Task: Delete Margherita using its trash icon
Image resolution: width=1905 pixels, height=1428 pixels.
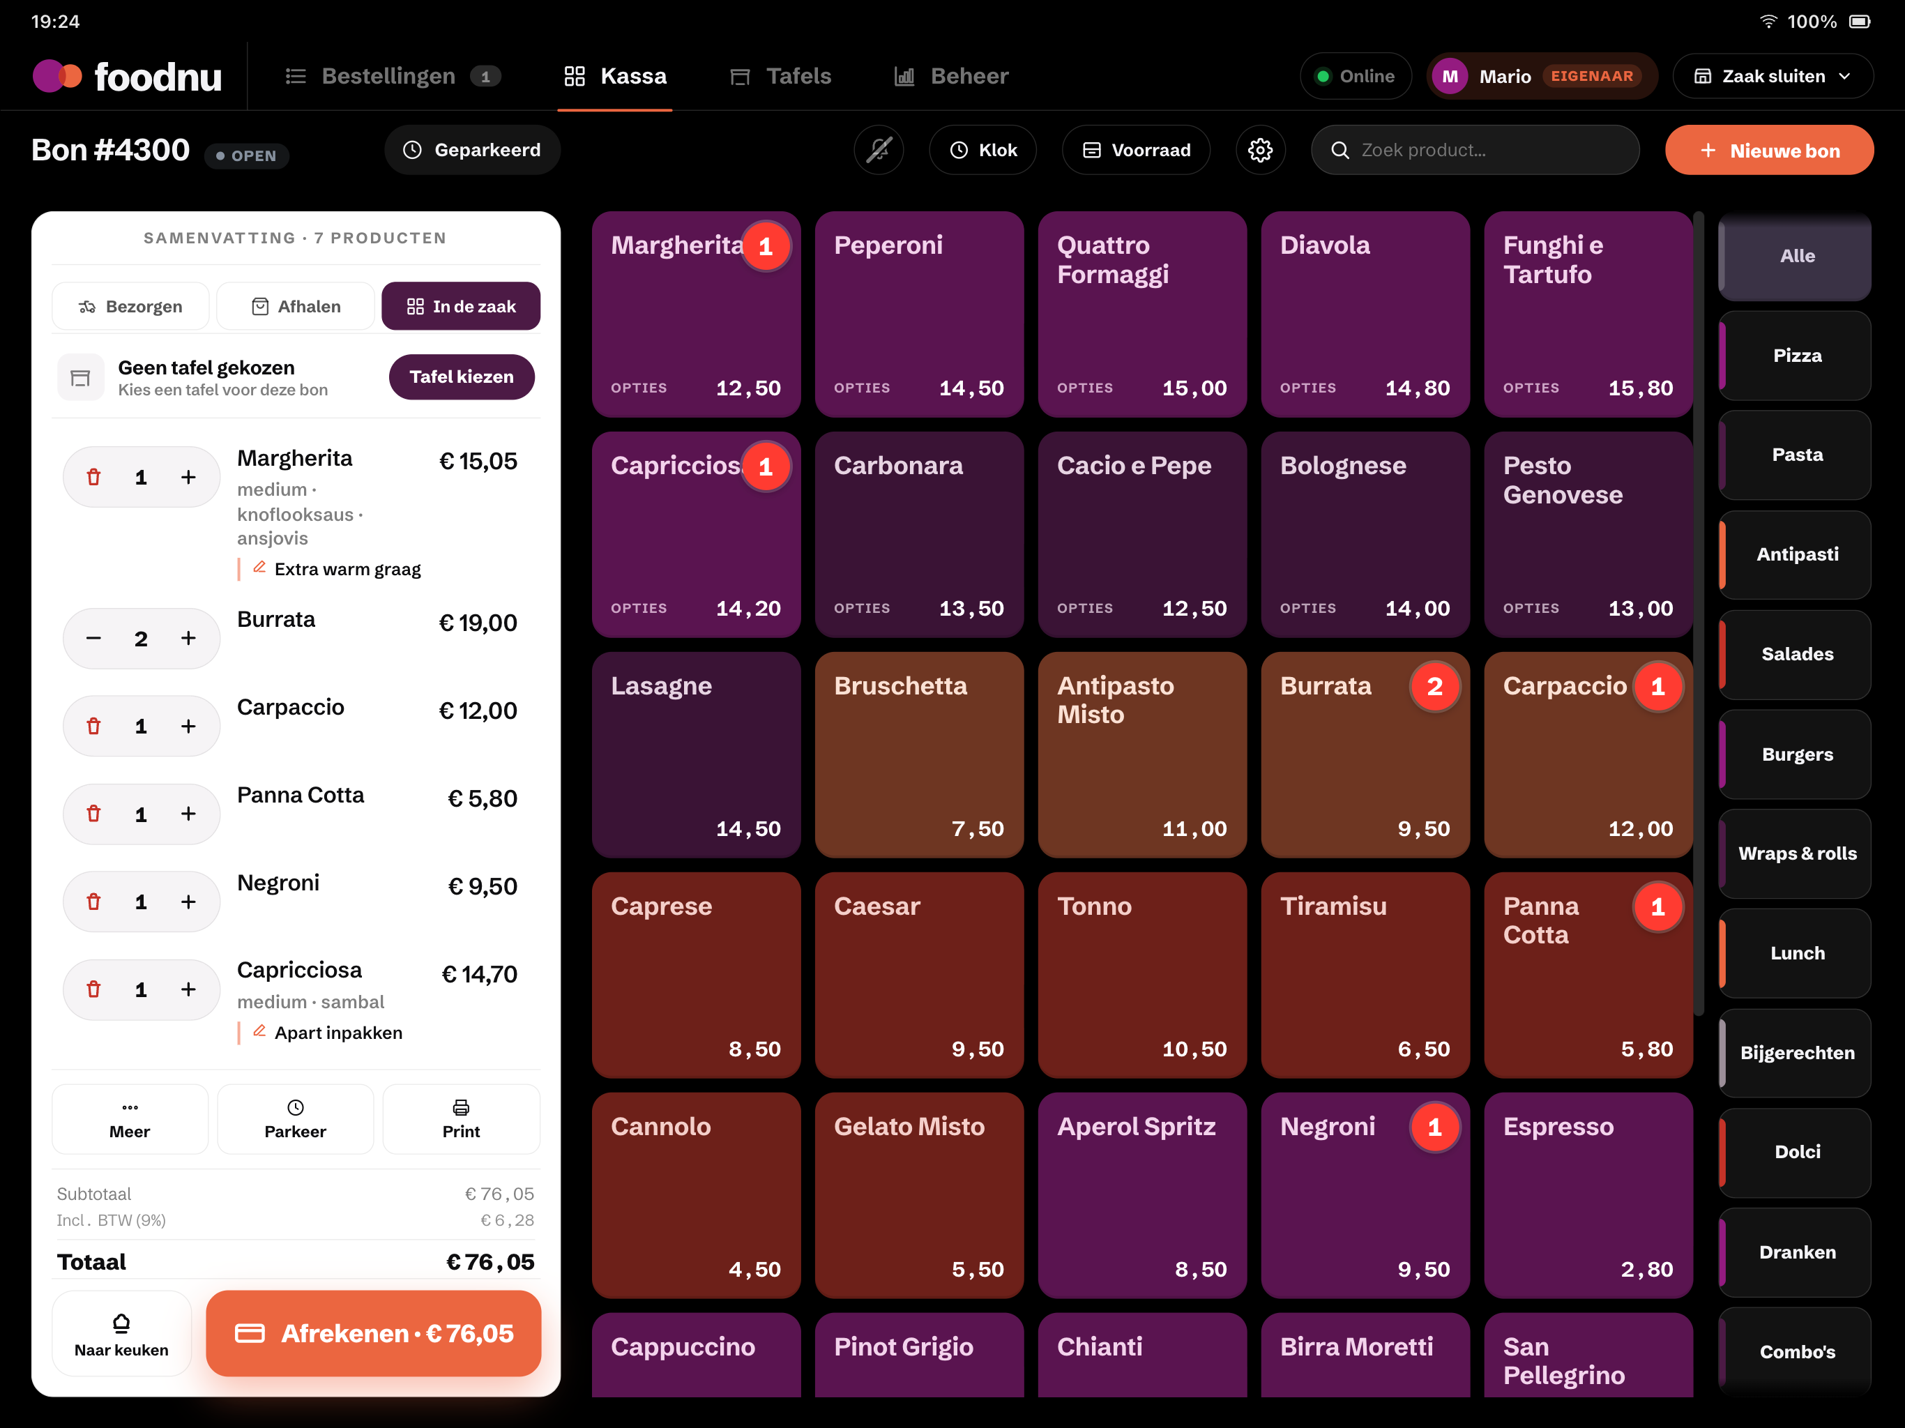Action: [x=94, y=477]
